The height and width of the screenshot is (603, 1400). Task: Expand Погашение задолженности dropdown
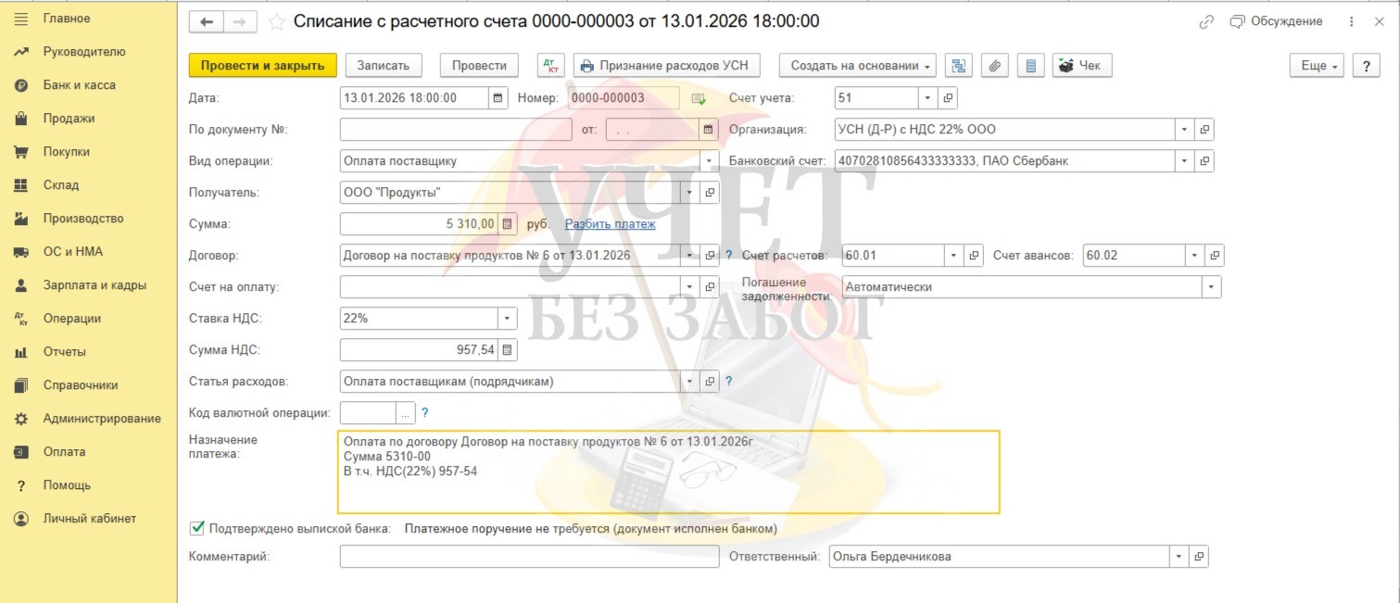point(1211,287)
